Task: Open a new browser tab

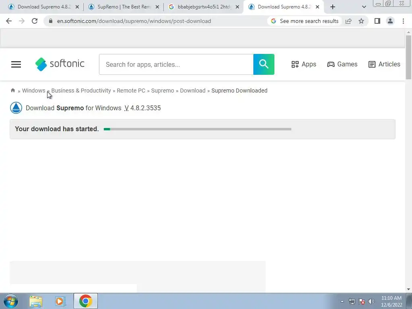Action: pyautogui.click(x=333, y=7)
